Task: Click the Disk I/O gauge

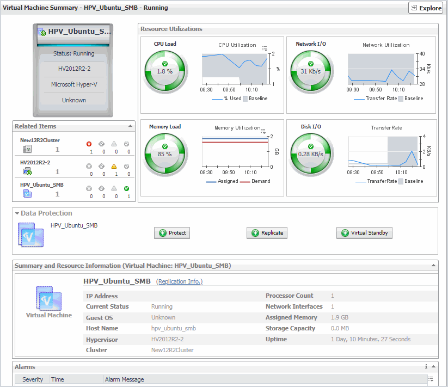Action: click(311, 154)
